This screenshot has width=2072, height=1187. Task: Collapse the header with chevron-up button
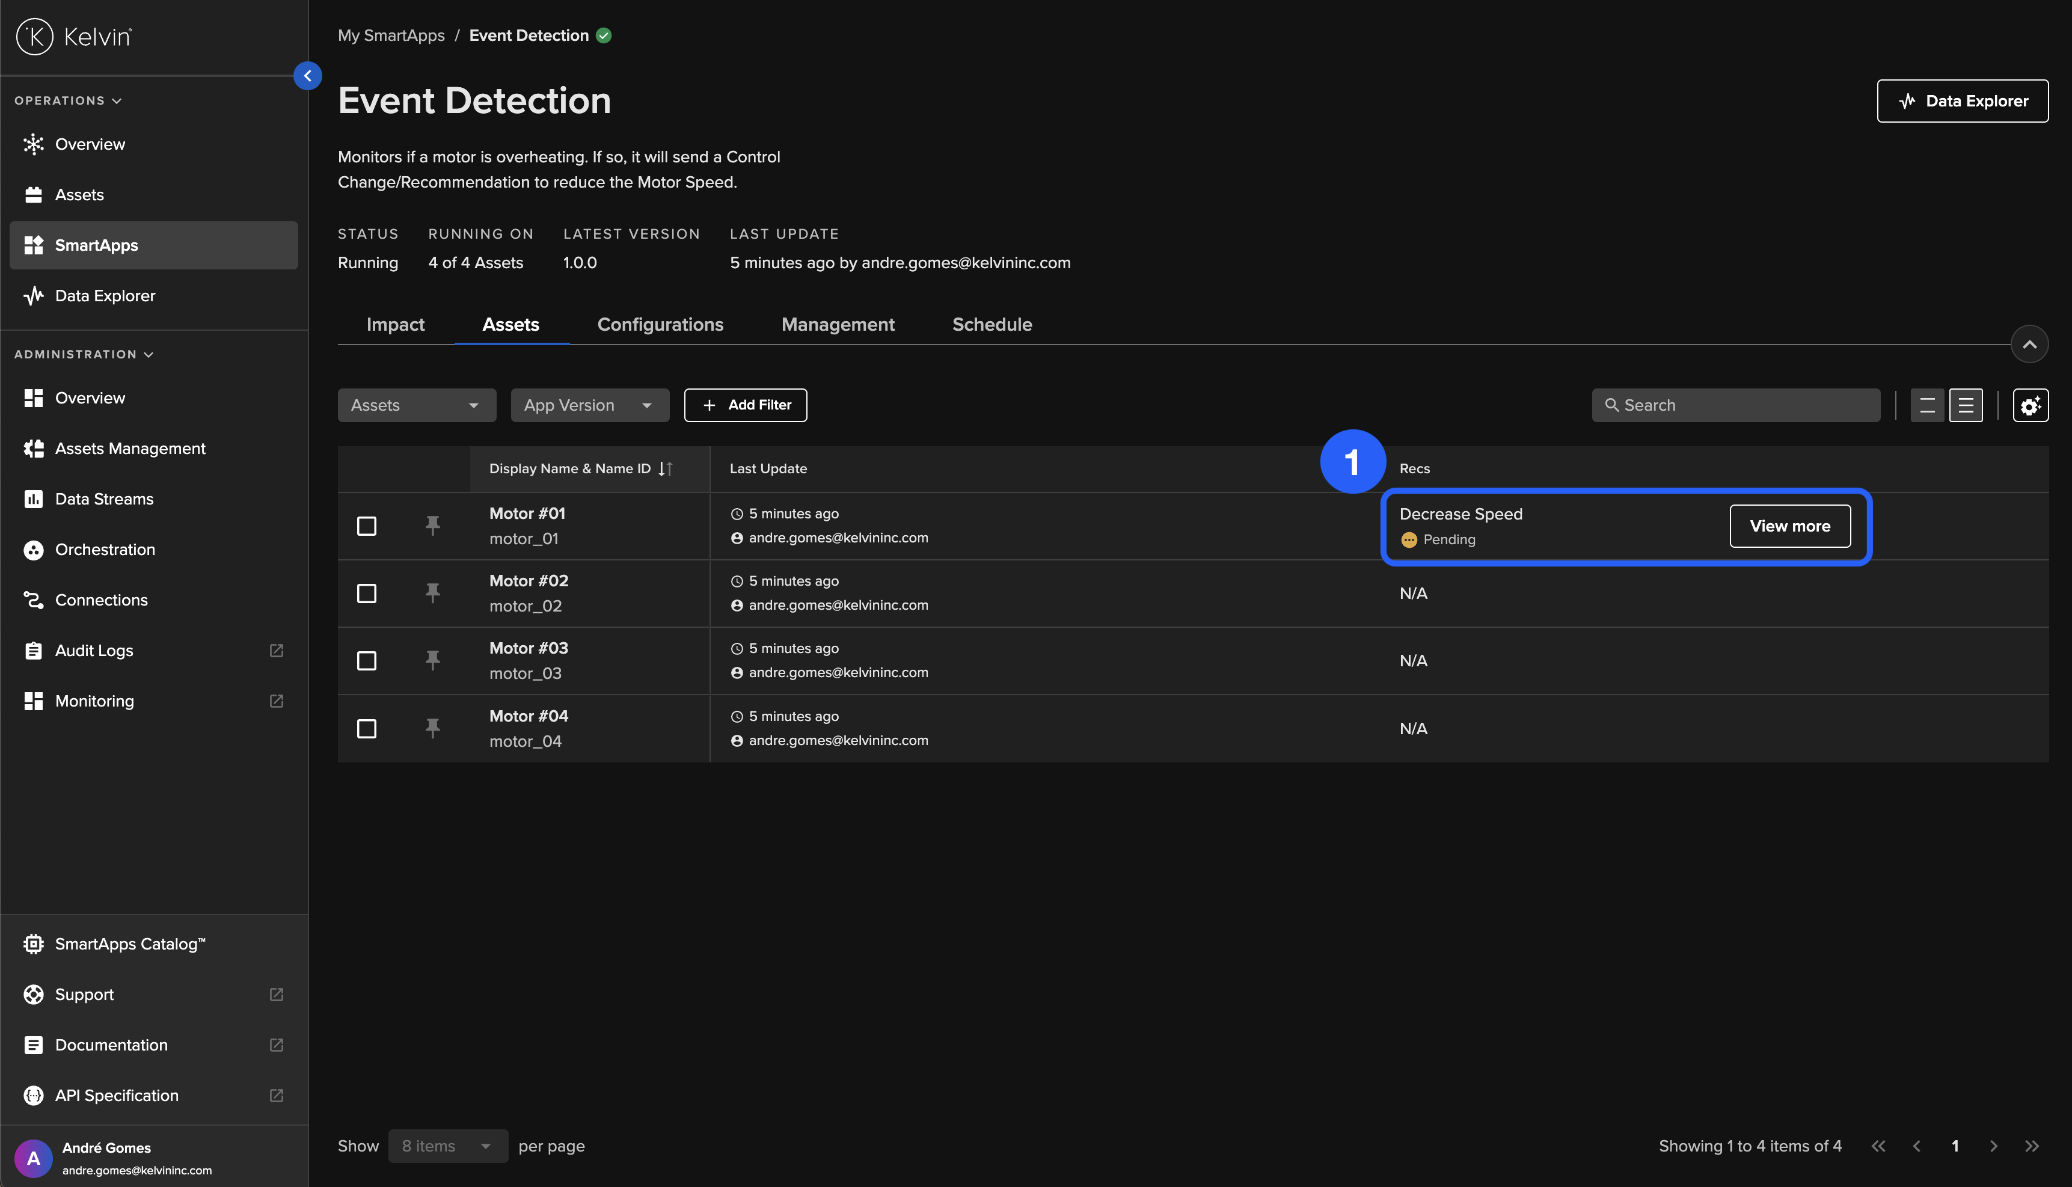pos(2029,344)
